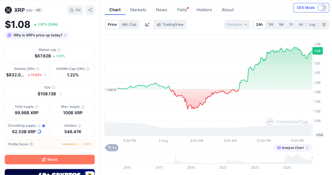Open the Compare dropdown
This screenshot has width=332, height=175.
[x=237, y=25]
